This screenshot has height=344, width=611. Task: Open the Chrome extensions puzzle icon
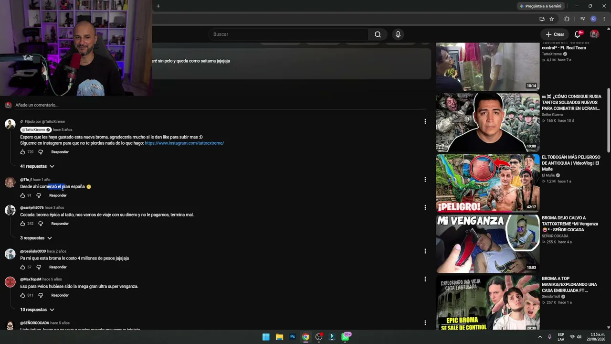567,19
